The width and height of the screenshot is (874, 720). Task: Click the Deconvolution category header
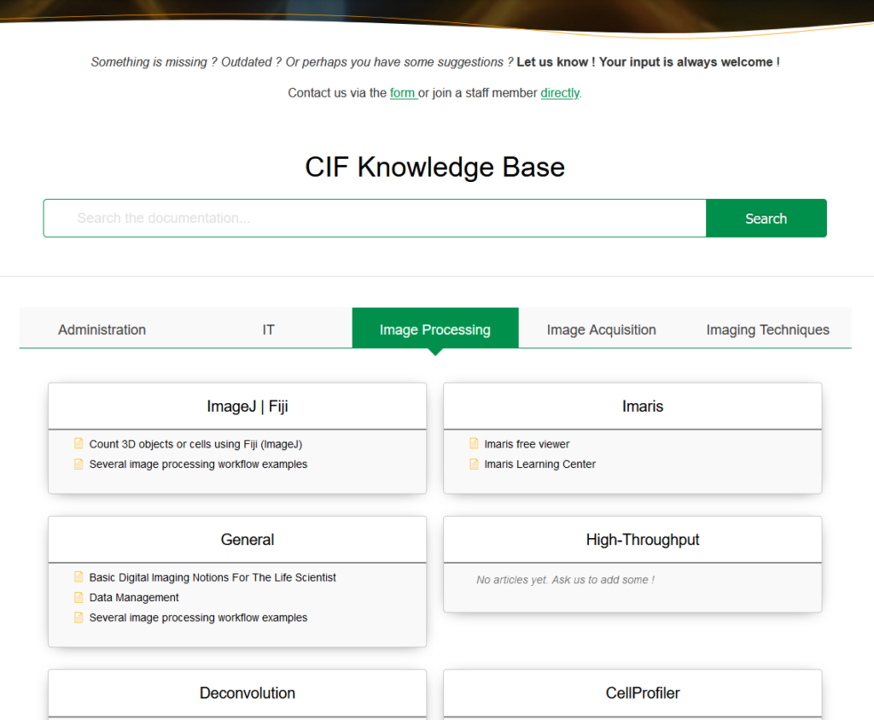coord(247,693)
